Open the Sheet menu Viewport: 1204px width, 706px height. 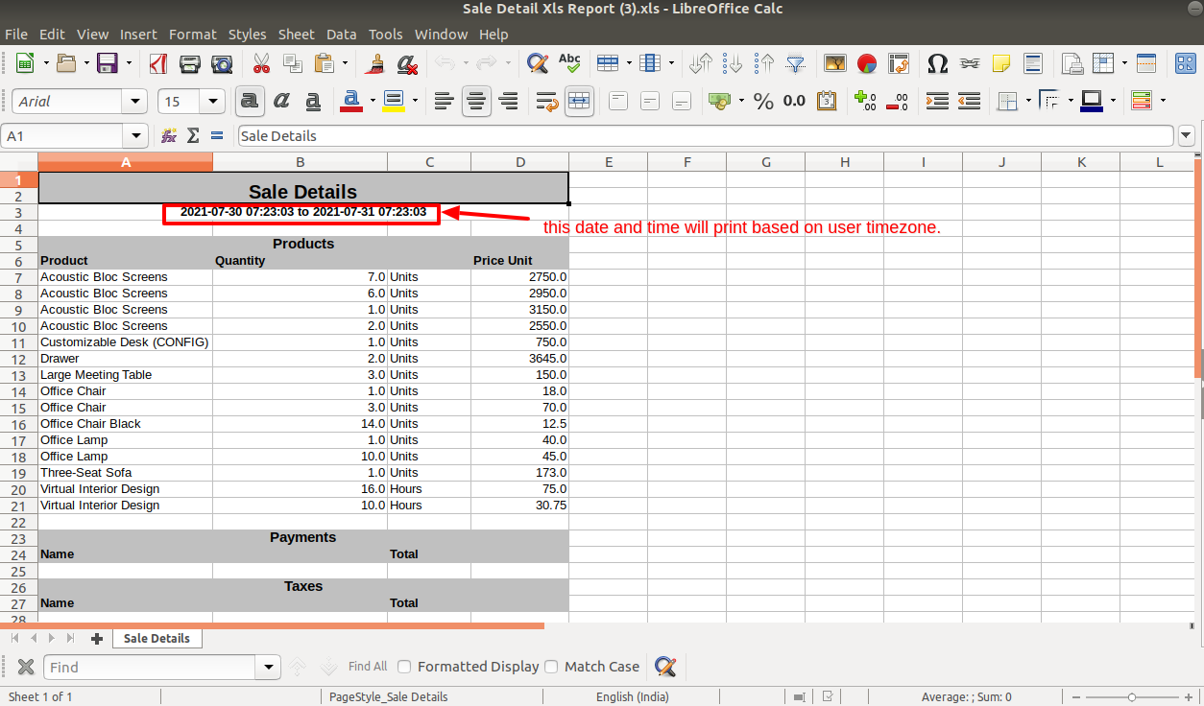click(x=296, y=34)
